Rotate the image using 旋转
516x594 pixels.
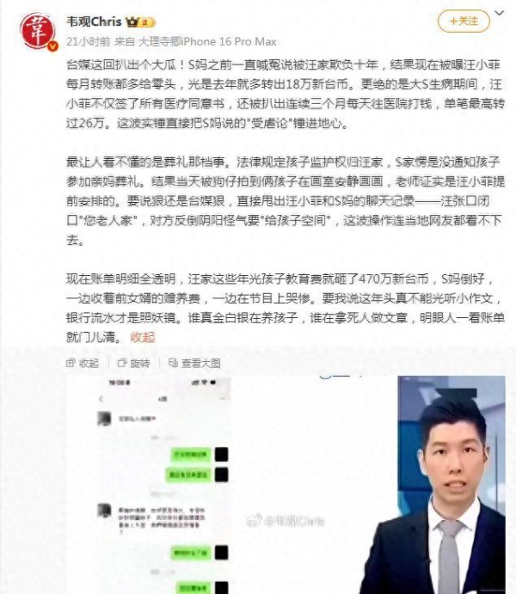[140, 364]
